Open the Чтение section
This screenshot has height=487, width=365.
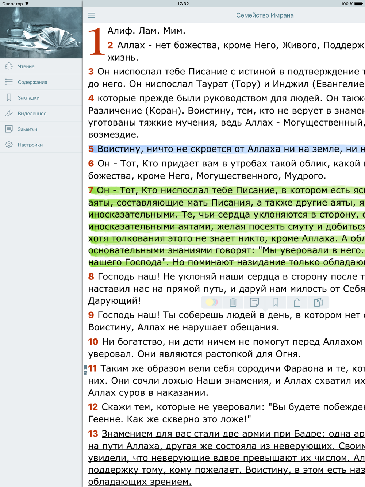point(41,66)
